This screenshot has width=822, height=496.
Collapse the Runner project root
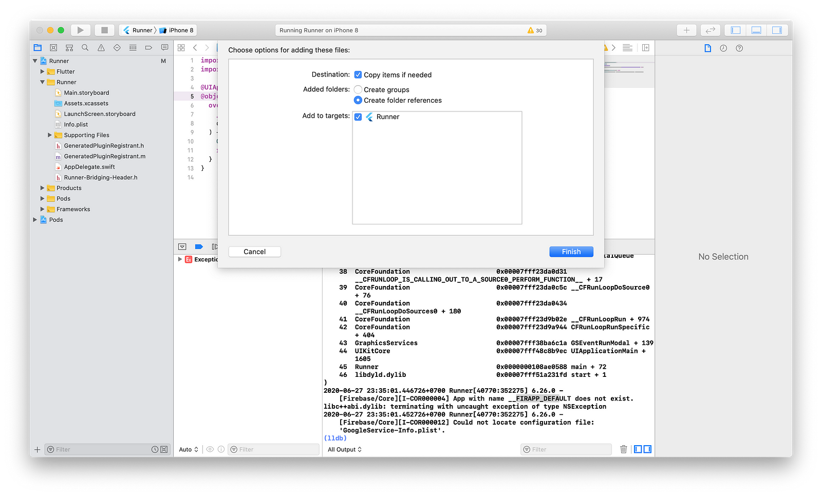point(35,61)
